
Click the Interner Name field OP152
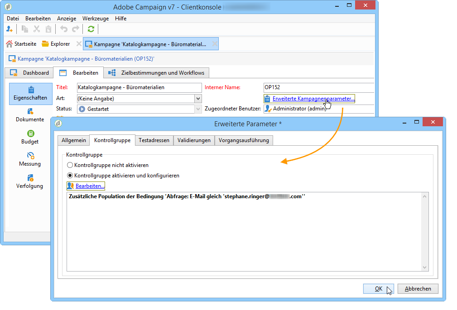[x=318, y=87]
